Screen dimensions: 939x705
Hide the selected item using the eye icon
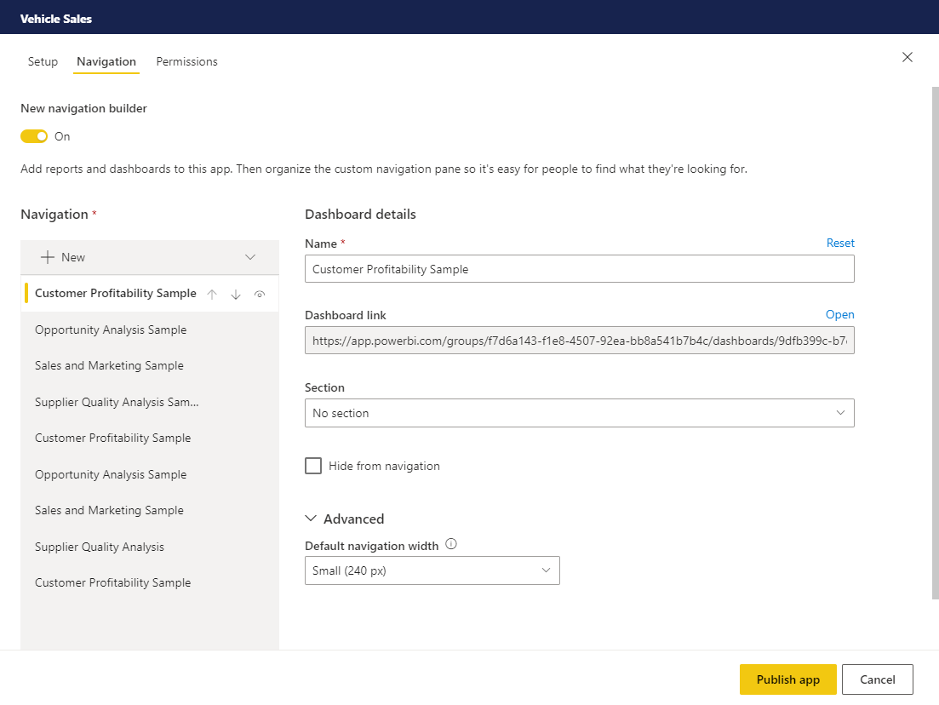tap(260, 293)
